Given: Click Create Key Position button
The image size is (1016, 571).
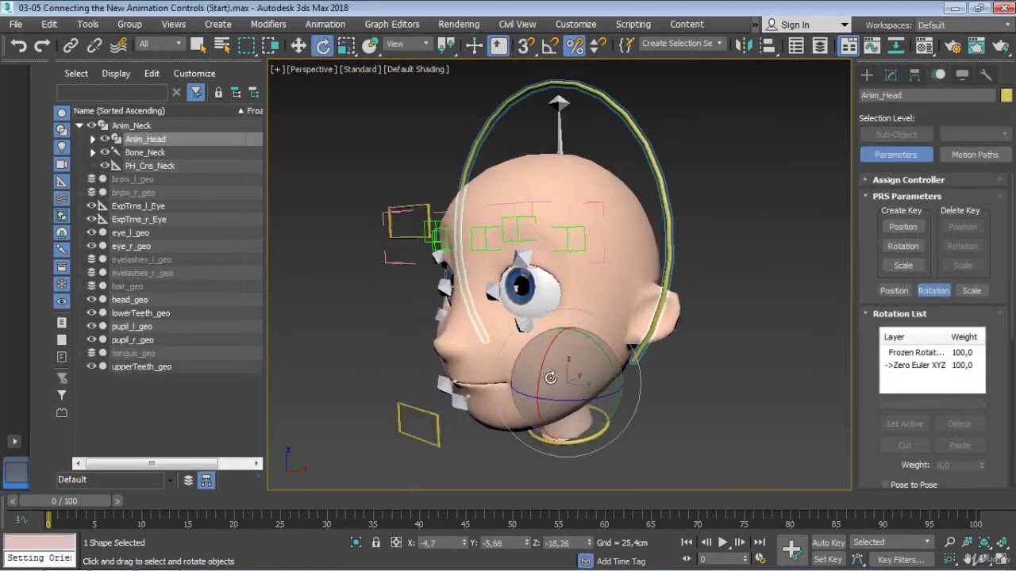Looking at the screenshot, I should [902, 227].
